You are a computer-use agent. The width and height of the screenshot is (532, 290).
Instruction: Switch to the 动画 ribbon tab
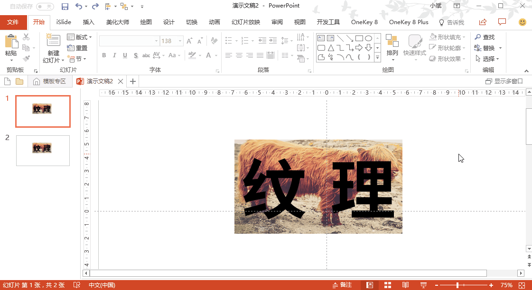pos(215,22)
